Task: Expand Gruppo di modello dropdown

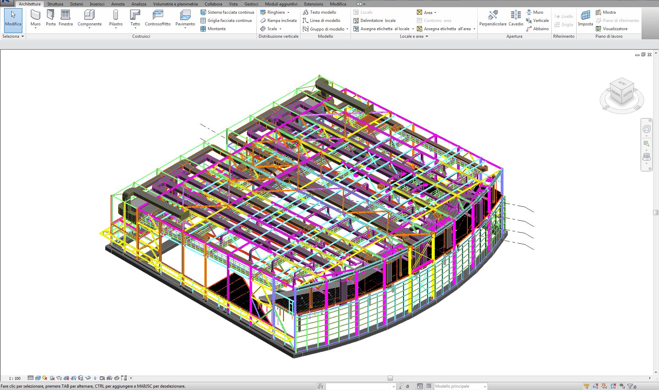Action: click(x=347, y=29)
